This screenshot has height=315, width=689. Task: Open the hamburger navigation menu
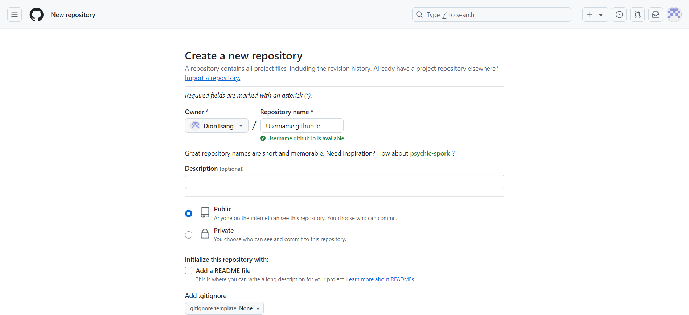pyautogui.click(x=15, y=14)
